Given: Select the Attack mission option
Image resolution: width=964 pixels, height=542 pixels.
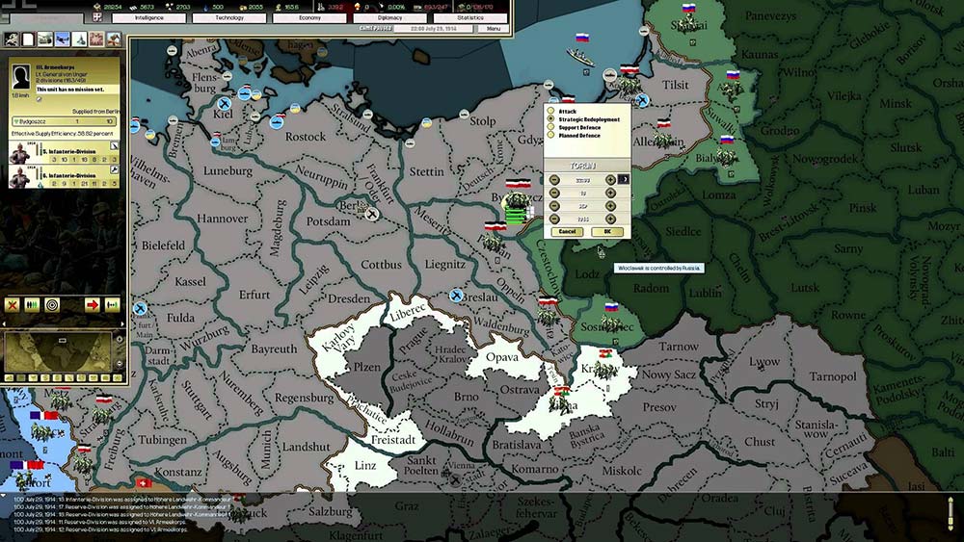Looking at the screenshot, I should coord(551,112).
